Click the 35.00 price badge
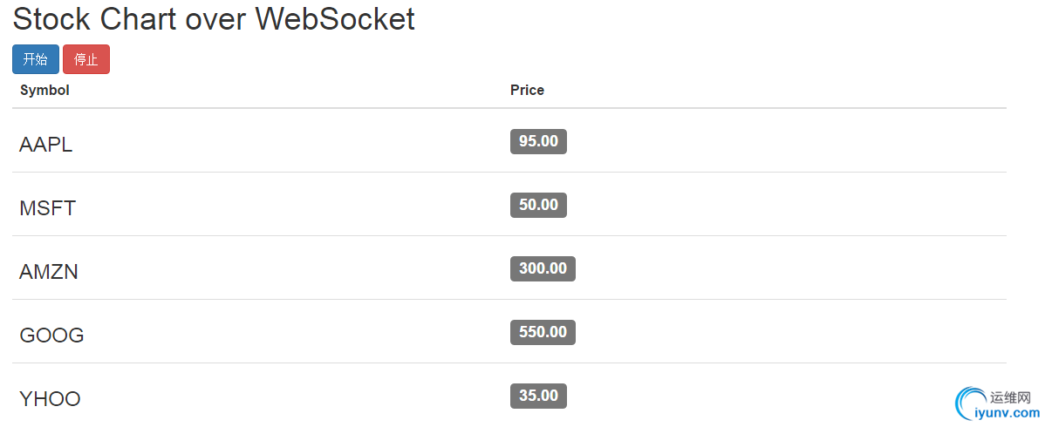1045x427 pixels. [x=538, y=396]
